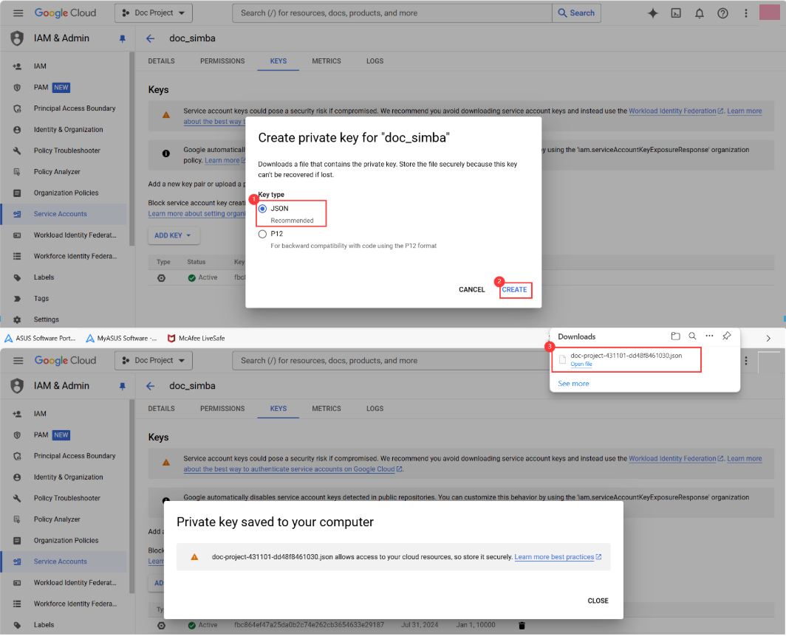Open the navigation hamburger menu in the lower console
786x636 pixels.
click(18, 361)
